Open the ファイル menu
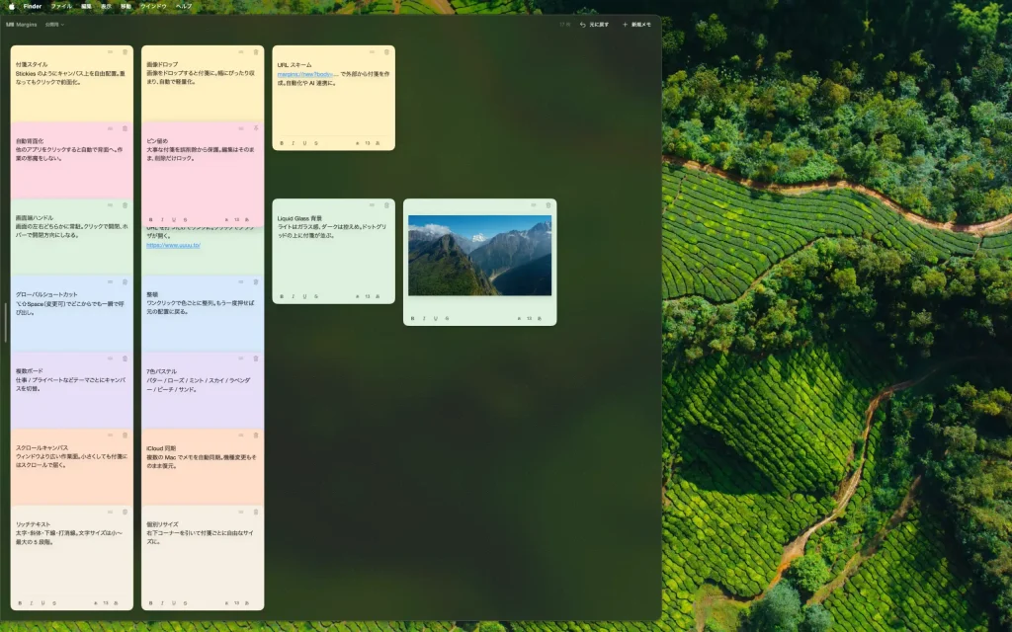 pyautogui.click(x=61, y=7)
